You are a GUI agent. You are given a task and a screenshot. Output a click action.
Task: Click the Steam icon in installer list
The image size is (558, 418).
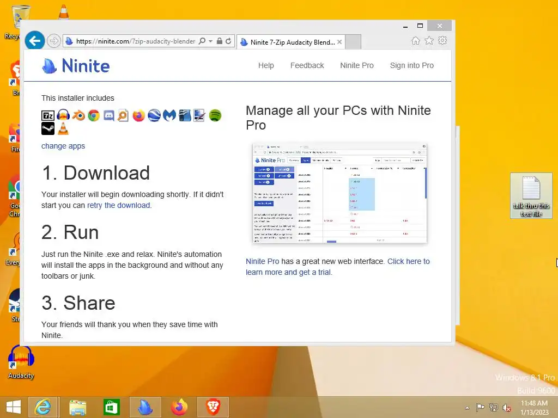[x=48, y=128]
